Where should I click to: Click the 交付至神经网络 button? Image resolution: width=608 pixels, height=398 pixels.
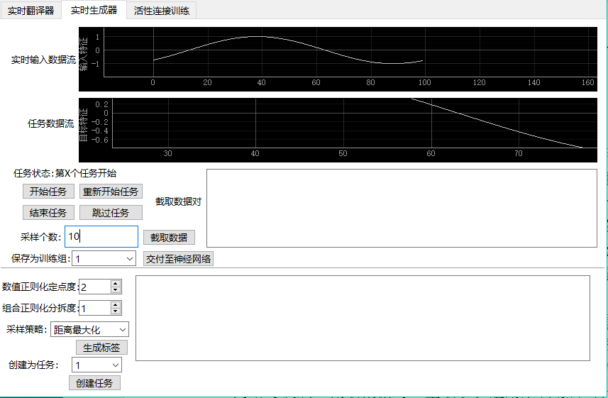point(178,259)
